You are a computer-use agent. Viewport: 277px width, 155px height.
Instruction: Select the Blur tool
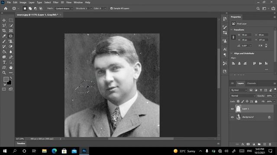11,52
